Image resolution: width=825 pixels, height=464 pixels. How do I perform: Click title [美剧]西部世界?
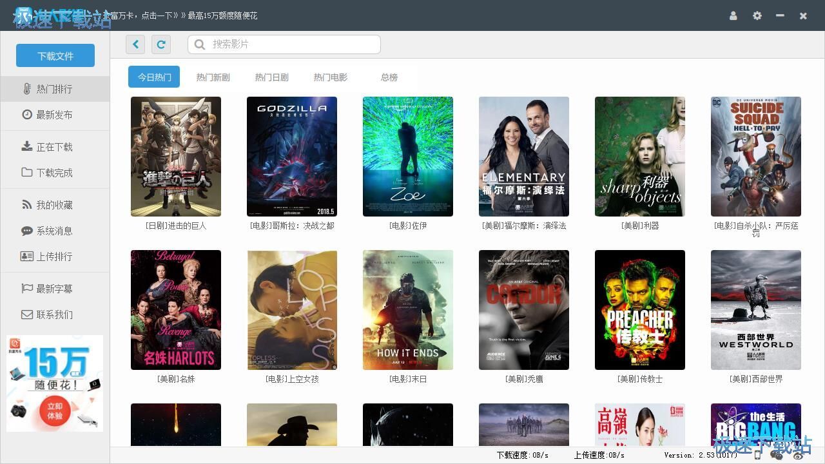click(756, 379)
